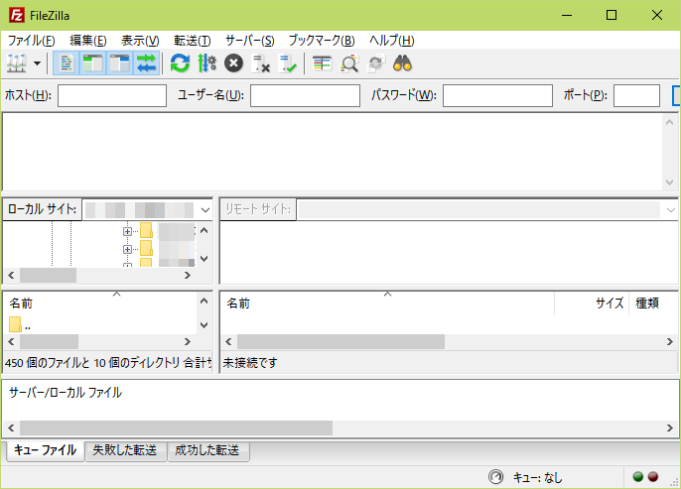The width and height of the screenshot is (681, 489).
Task: Sort remote files by 種類 column
Action: coord(653,304)
